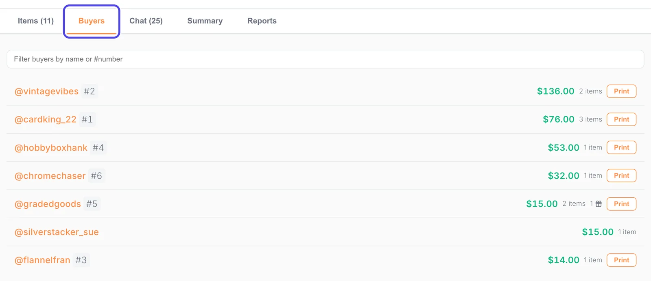The height and width of the screenshot is (281, 651).
Task: Open buyer @silverstacker_sue link
Action: 57,232
